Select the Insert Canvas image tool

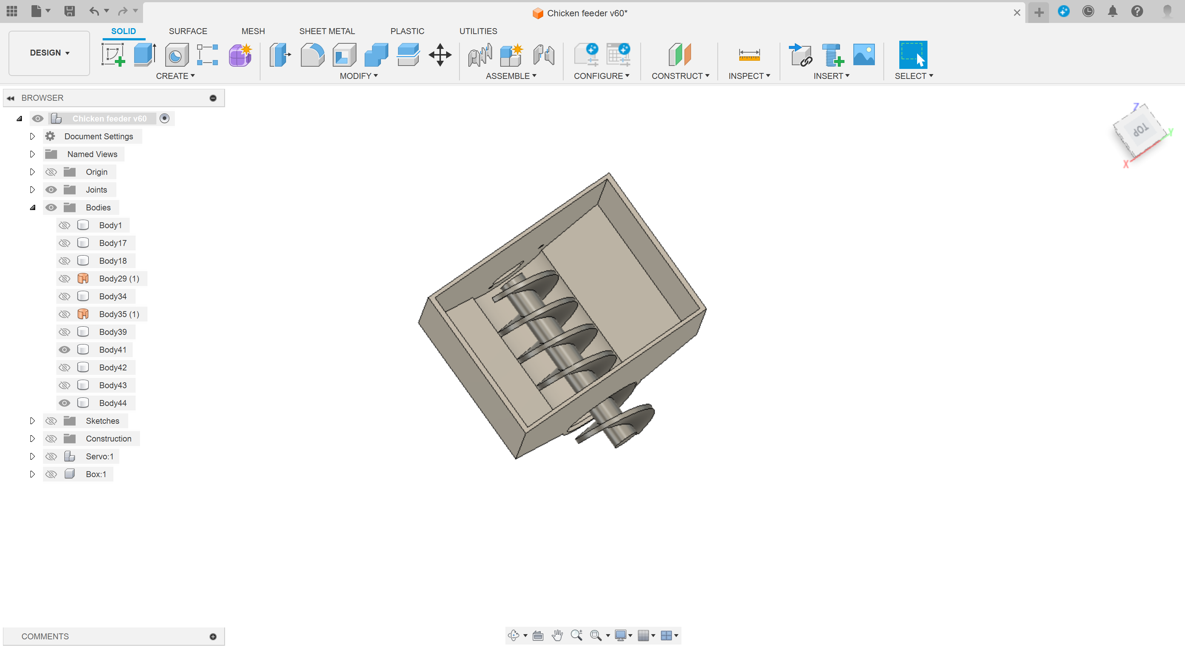point(864,55)
